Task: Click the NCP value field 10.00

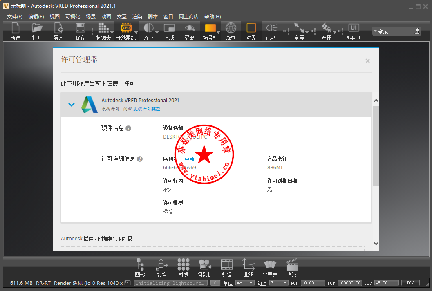Action: (313, 283)
